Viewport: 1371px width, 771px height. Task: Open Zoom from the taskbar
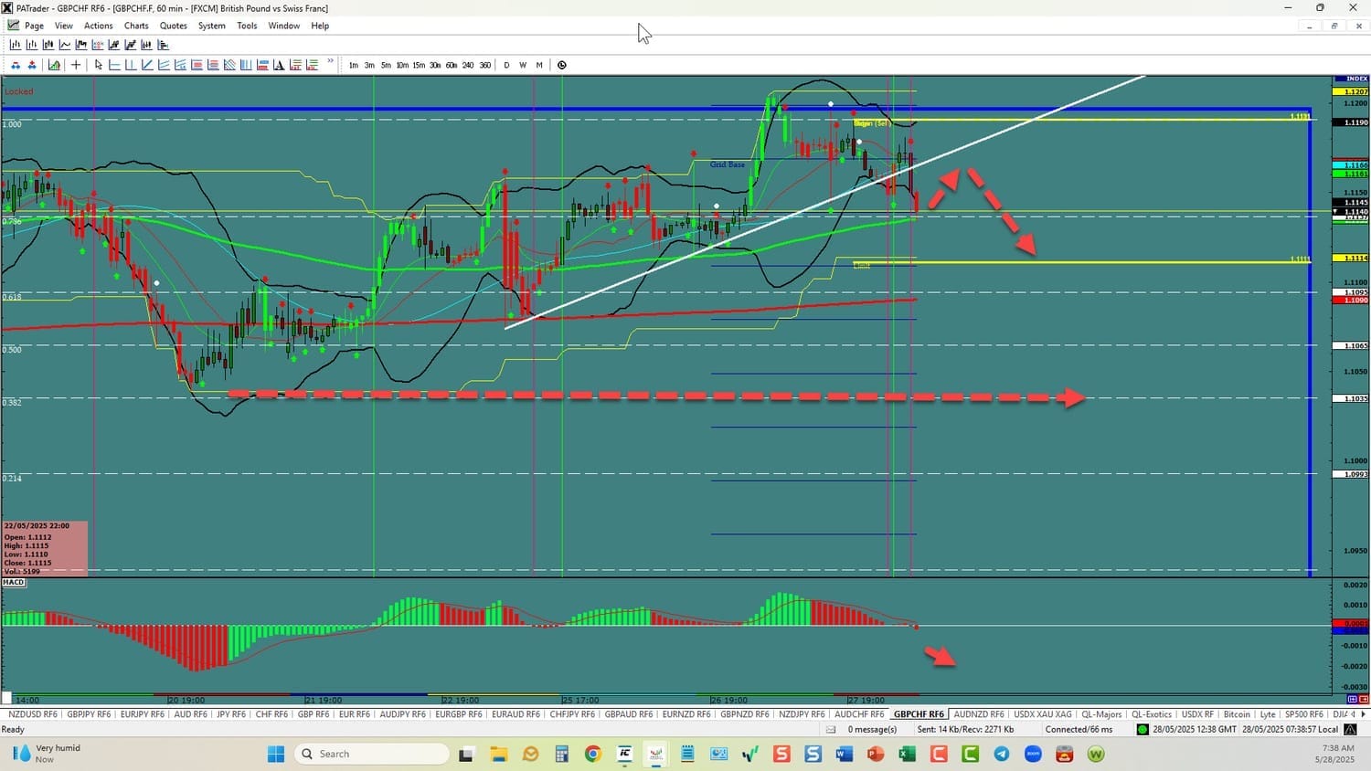pos(1033,754)
